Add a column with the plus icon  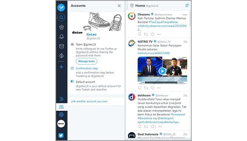pos(61,67)
